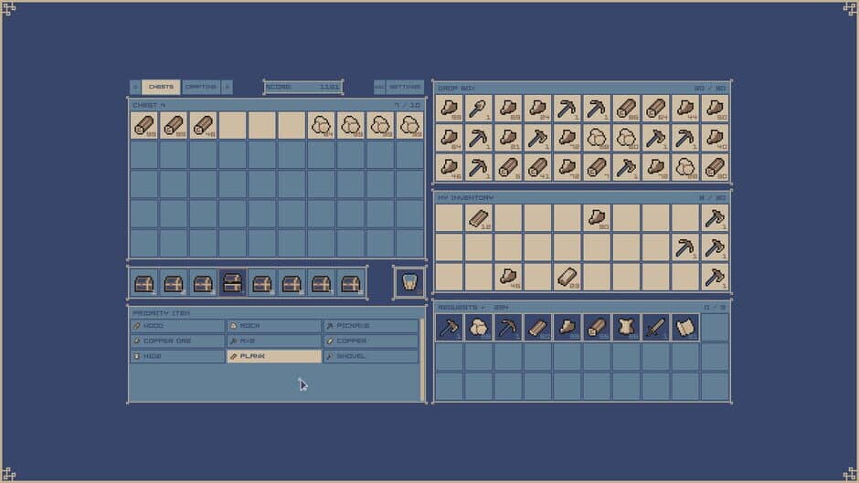Set Hide as the priority item
The height and width of the screenshot is (483, 859).
pos(177,356)
